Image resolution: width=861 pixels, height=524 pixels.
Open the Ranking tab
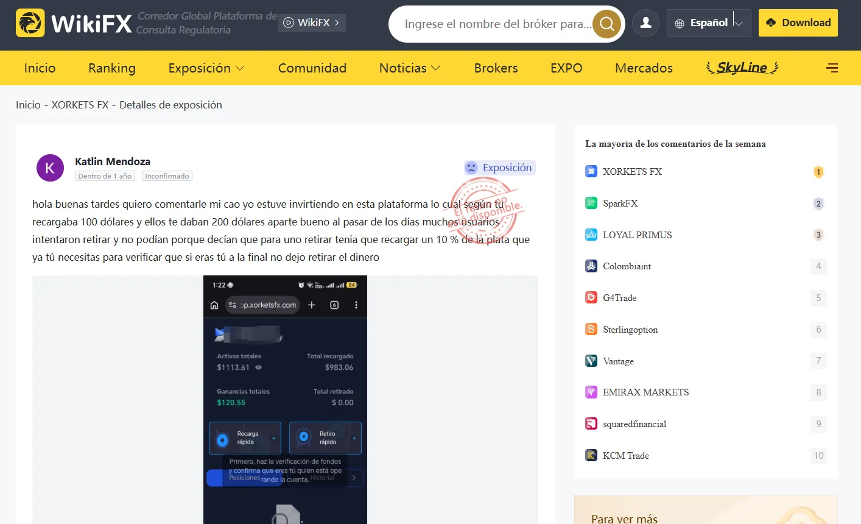pos(112,68)
